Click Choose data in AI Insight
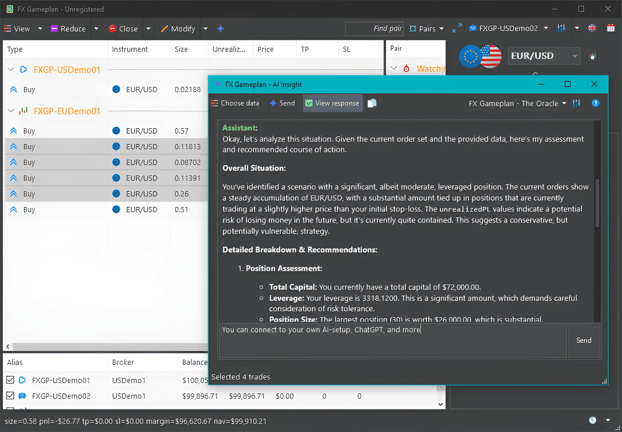The image size is (622, 432). point(235,103)
